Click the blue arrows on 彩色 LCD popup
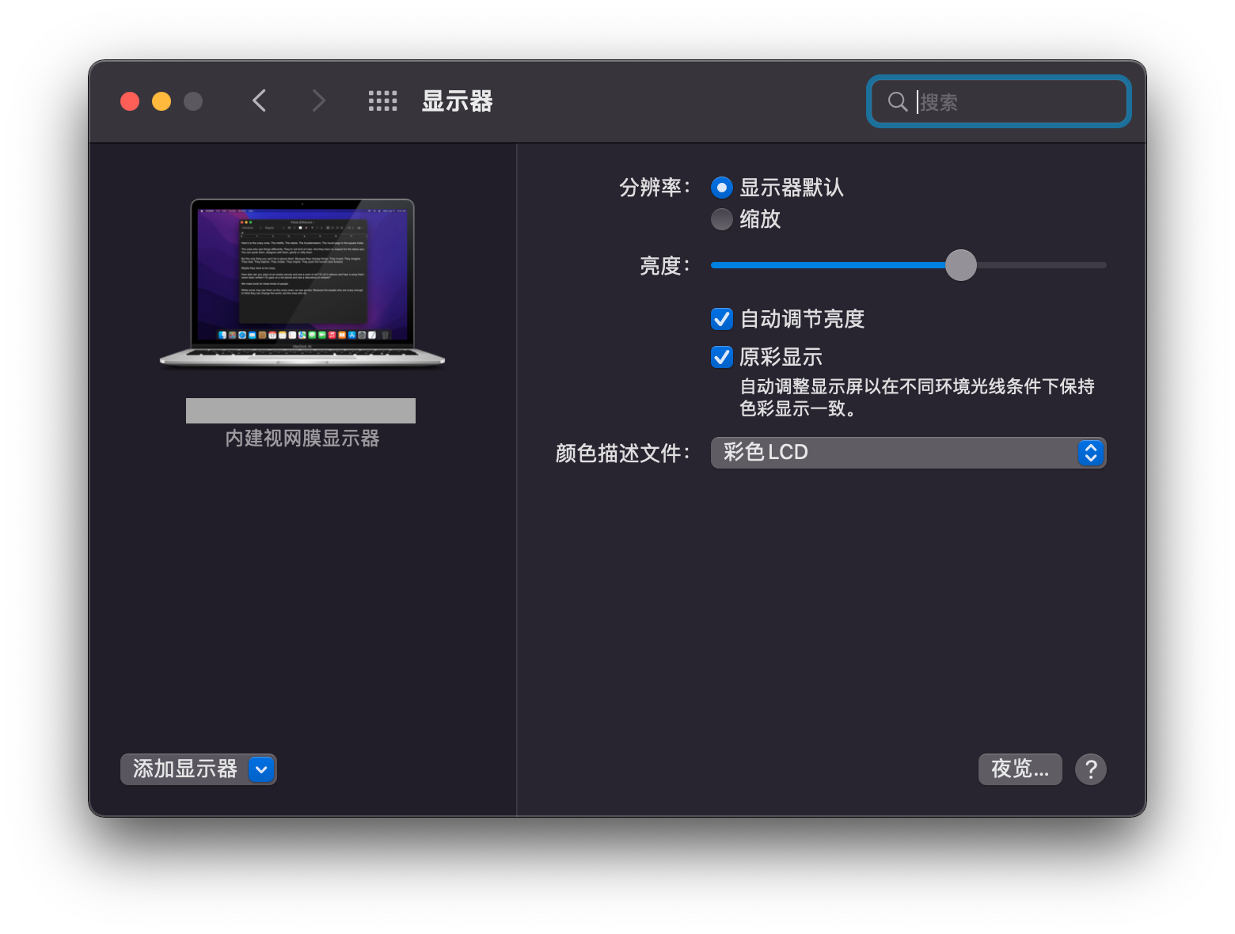The image size is (1235, 934). click(1090, 453)
